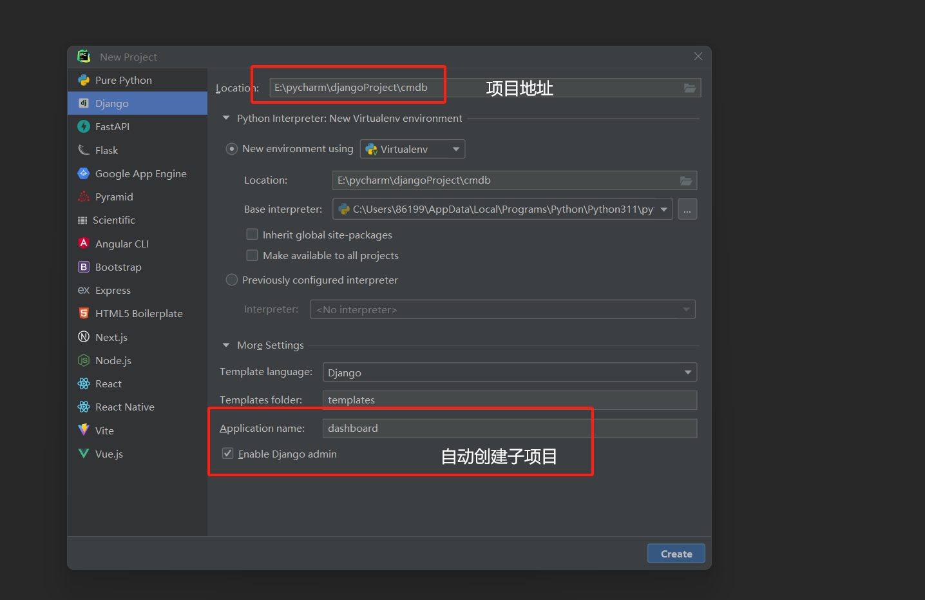The width and height of the screenshot is (925, 600).
Task: Click the Create button
Action: pyautogui.click(x=676, y=554)
